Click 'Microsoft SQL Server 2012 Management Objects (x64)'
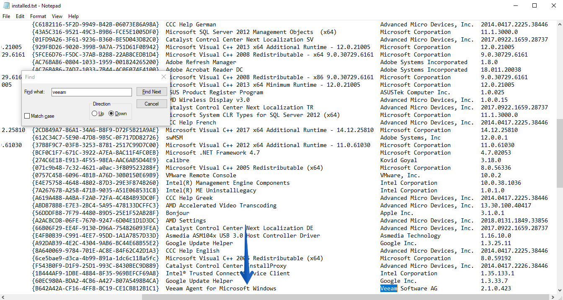The height and width of the screenshot is (300, 563). pyautogui.click(x=251, y=32)
